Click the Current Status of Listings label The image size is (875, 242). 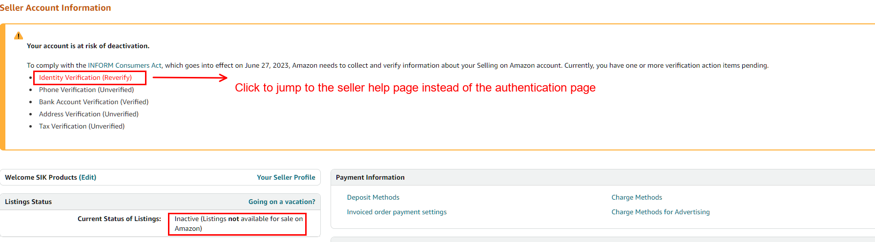click(119, 219)
